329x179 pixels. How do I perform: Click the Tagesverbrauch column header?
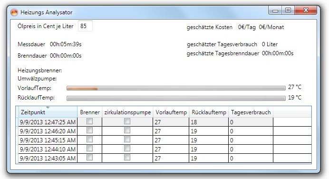(x=251, y=112)
